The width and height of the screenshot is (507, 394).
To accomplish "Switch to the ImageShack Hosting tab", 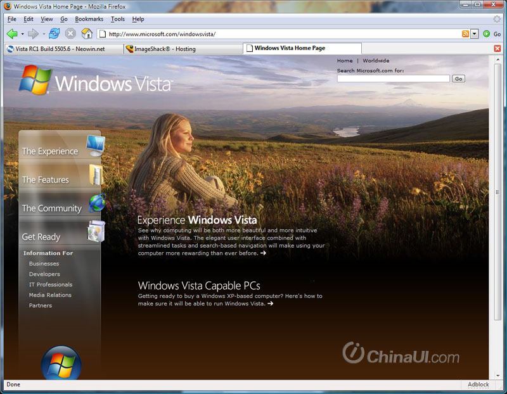I will [x=183, y=49].
